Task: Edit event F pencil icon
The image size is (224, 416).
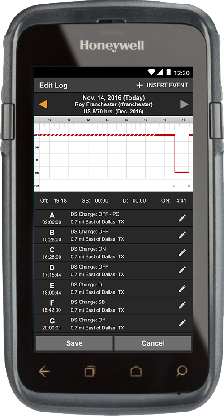Action: (182, 305)
